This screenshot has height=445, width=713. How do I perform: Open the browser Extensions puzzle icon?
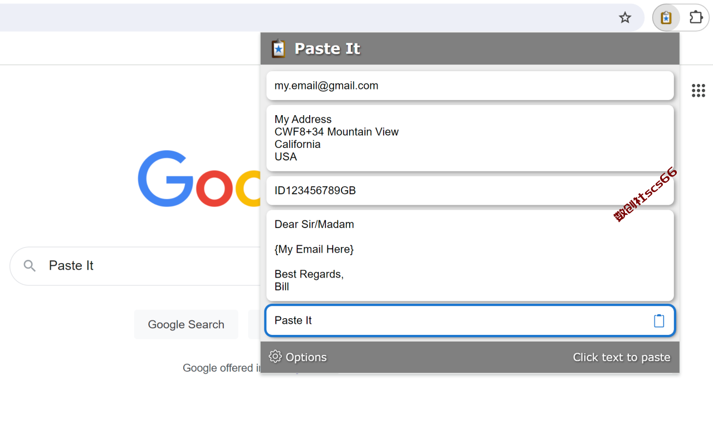point(696,18)
